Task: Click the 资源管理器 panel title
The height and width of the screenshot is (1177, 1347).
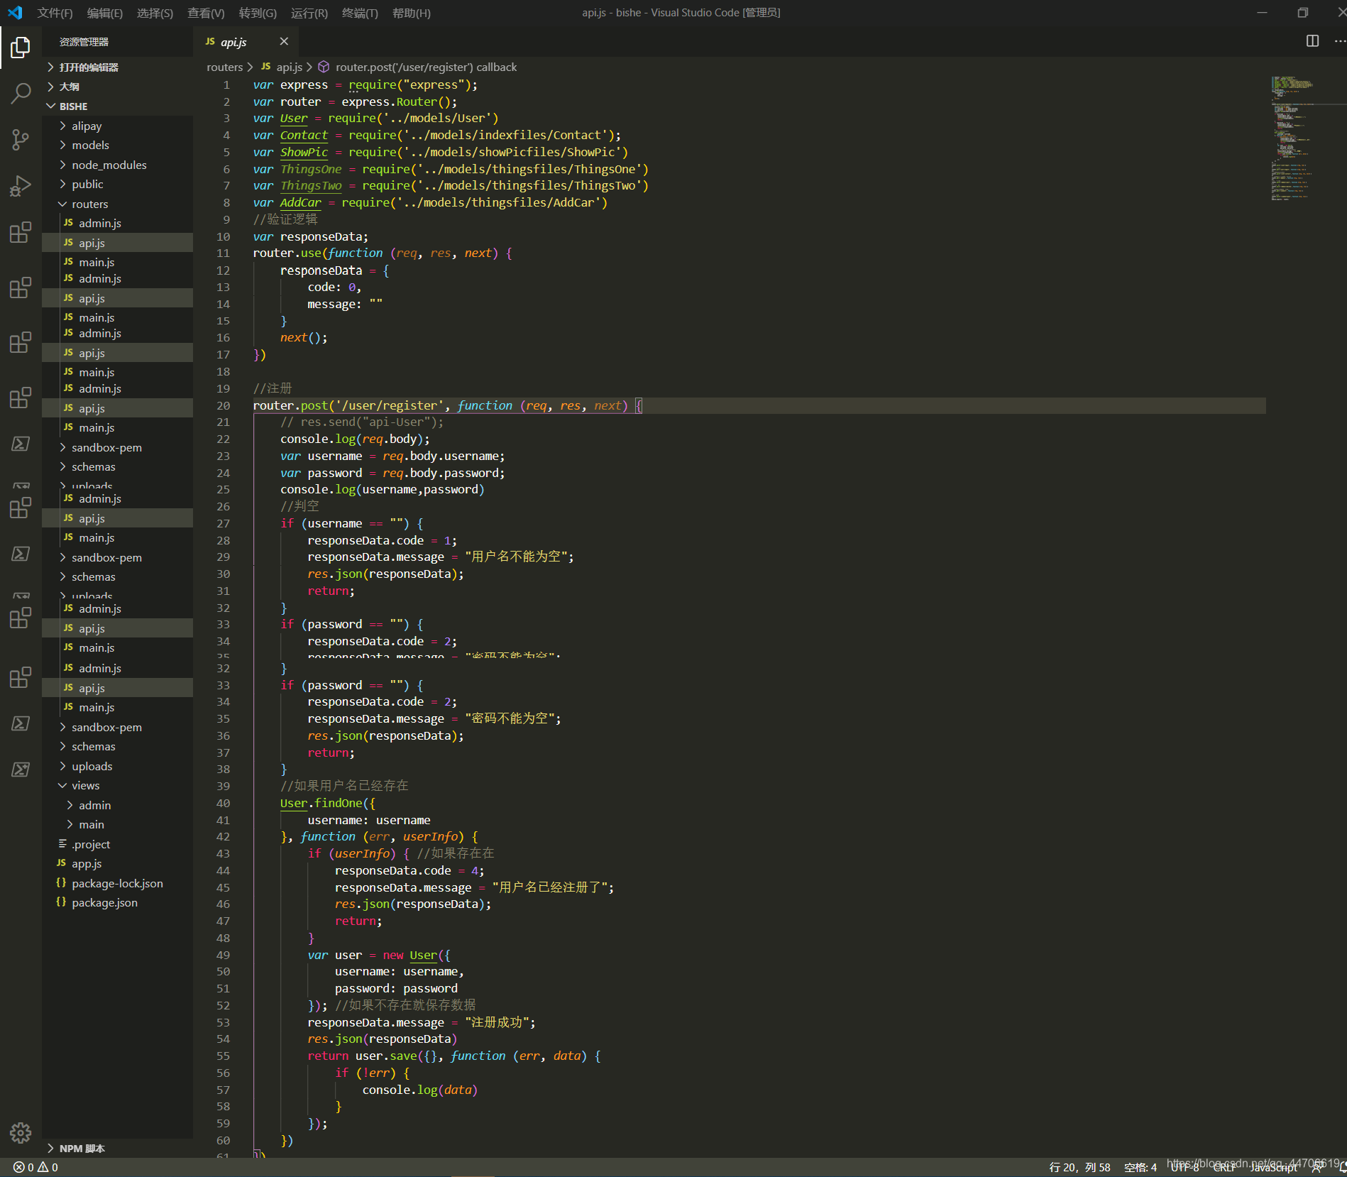Action: (x=84, y=42)
